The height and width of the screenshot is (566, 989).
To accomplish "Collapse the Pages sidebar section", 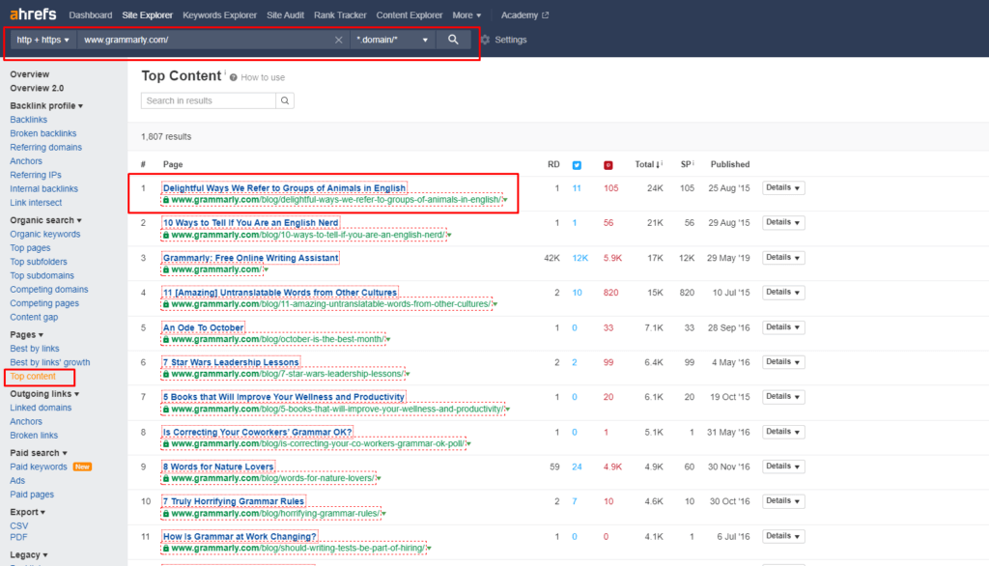I will pyautogui.click(x=26, y=334).
